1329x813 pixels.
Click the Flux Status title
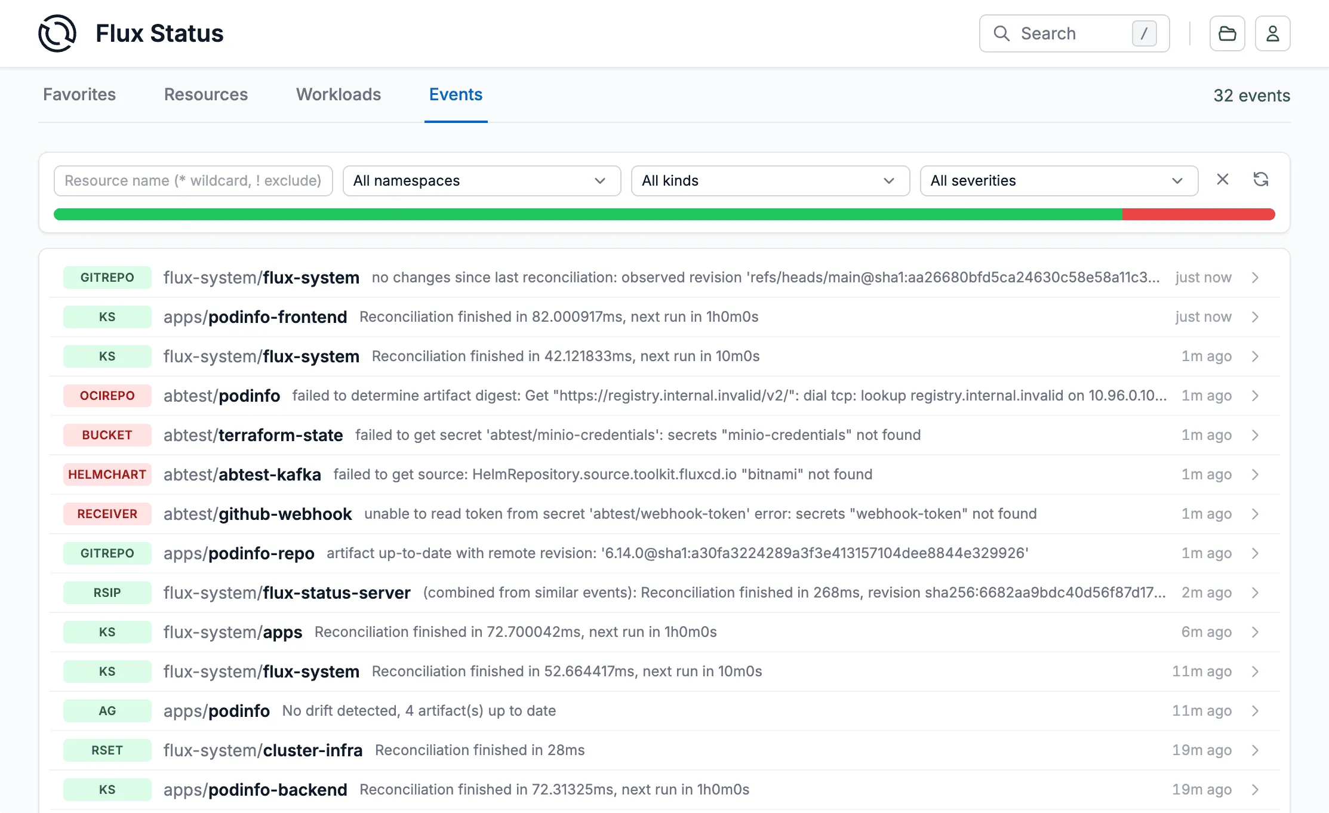[x=159, y=33]
